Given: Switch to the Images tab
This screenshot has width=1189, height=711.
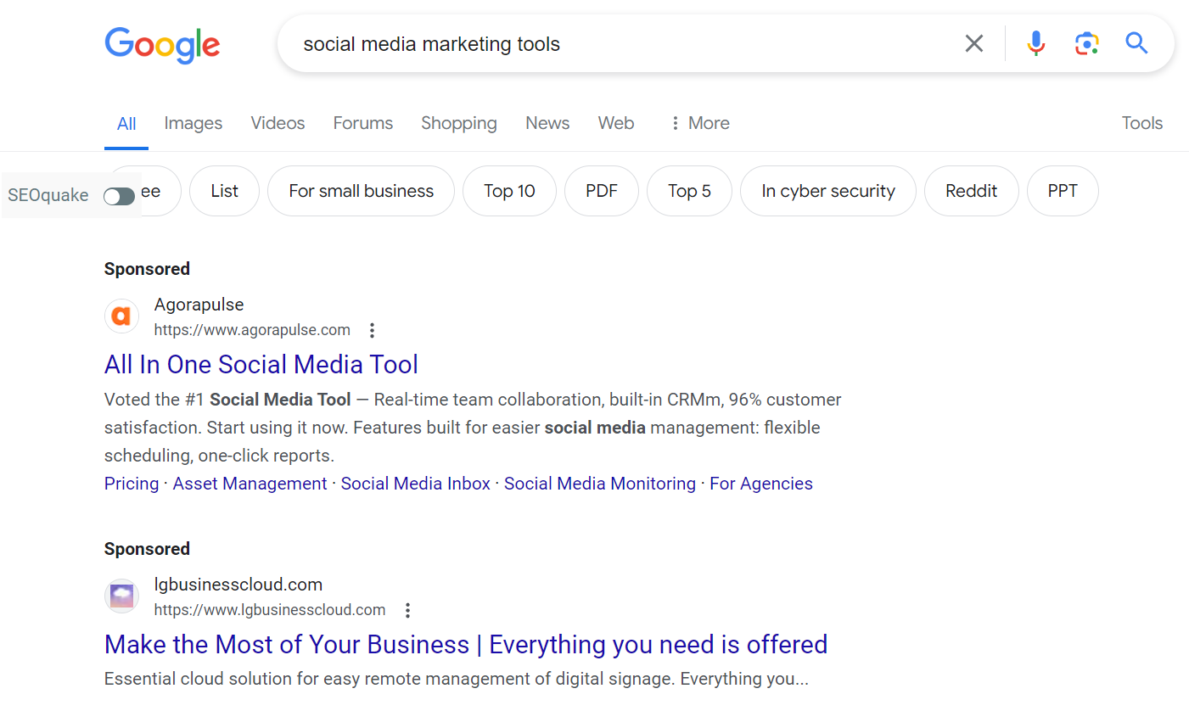Looking at the screenshot, I should tap(193, 123).
